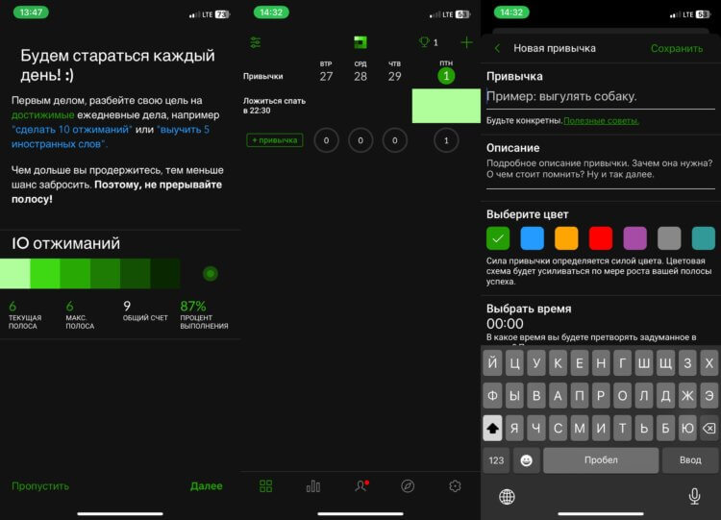The height and width of the screenshot is (520, 721).
Task: Open the trophy achievements icon
Action: [424, 42]
